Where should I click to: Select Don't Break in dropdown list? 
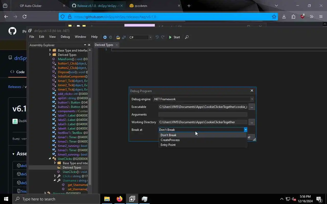point(203,135)
